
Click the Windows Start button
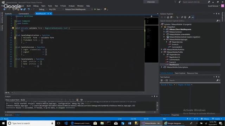(x=3, y=123)
